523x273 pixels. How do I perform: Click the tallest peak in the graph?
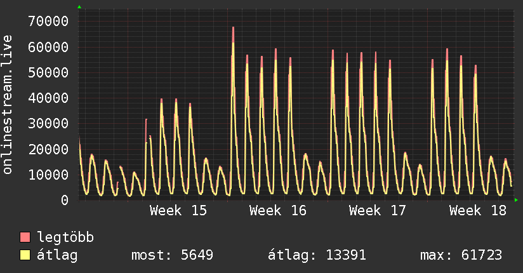coord(233,29)
